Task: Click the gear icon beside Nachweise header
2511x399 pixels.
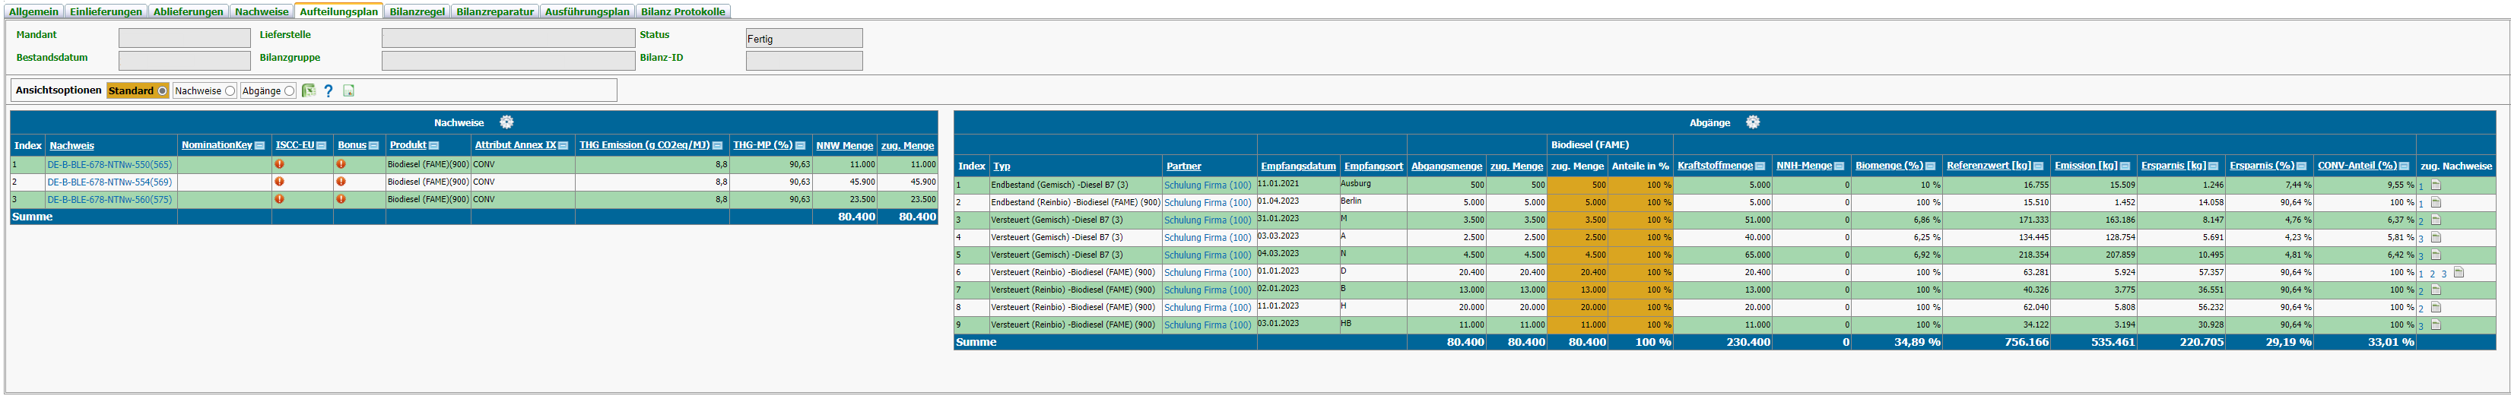Action: [x=506, y=122]
